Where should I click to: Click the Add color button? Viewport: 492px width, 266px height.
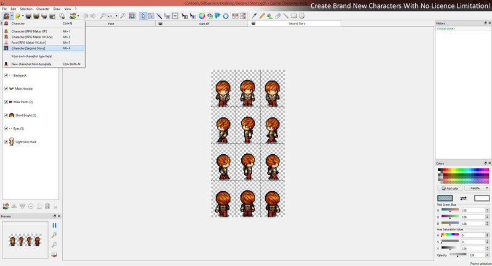[x=450, y=189]
